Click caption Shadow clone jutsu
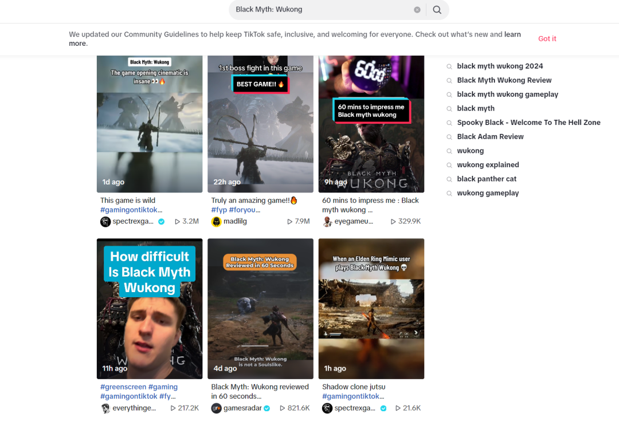Image resolution: width=619 pixels, height=421 pixels. (354, 387)
